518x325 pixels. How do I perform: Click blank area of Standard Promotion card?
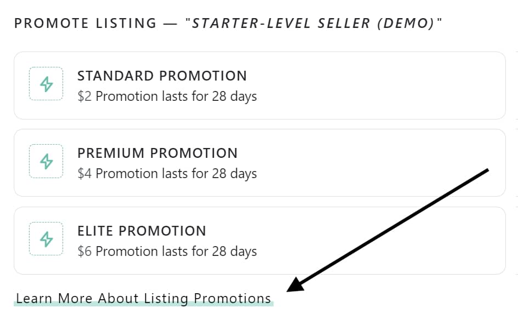[380, 85]
